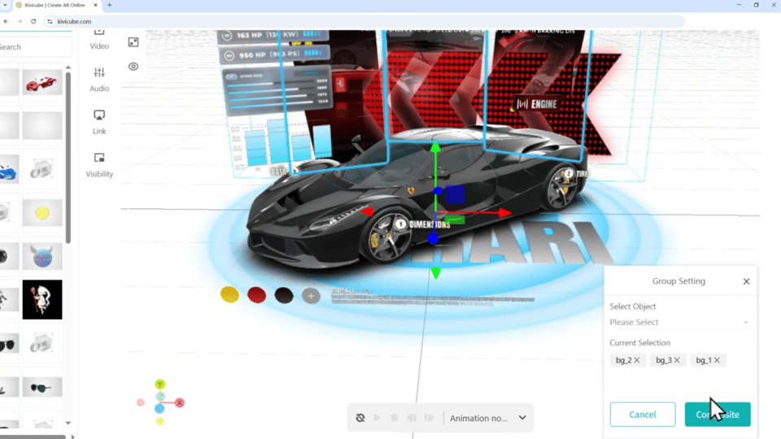The height and width of the screenshot is (439, 781).
Task: Step to the next animation frame
Action: 429,418
